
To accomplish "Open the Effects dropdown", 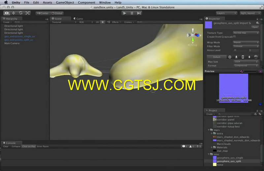I will [116, 22].
